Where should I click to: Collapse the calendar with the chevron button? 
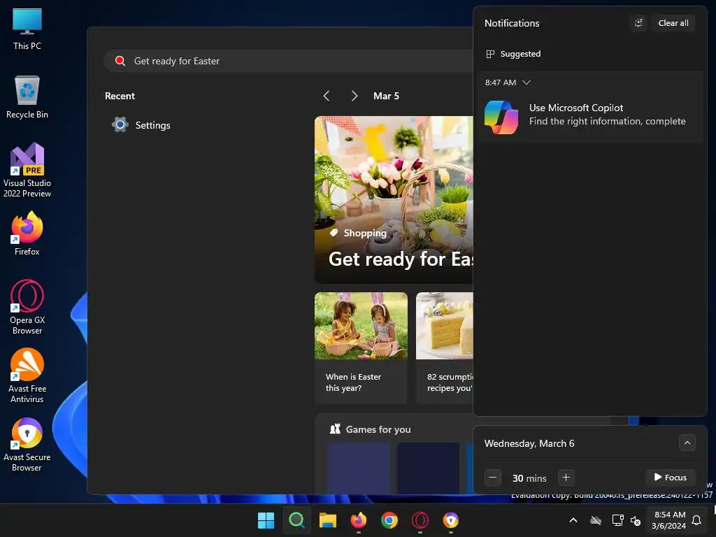pos(687,443)
